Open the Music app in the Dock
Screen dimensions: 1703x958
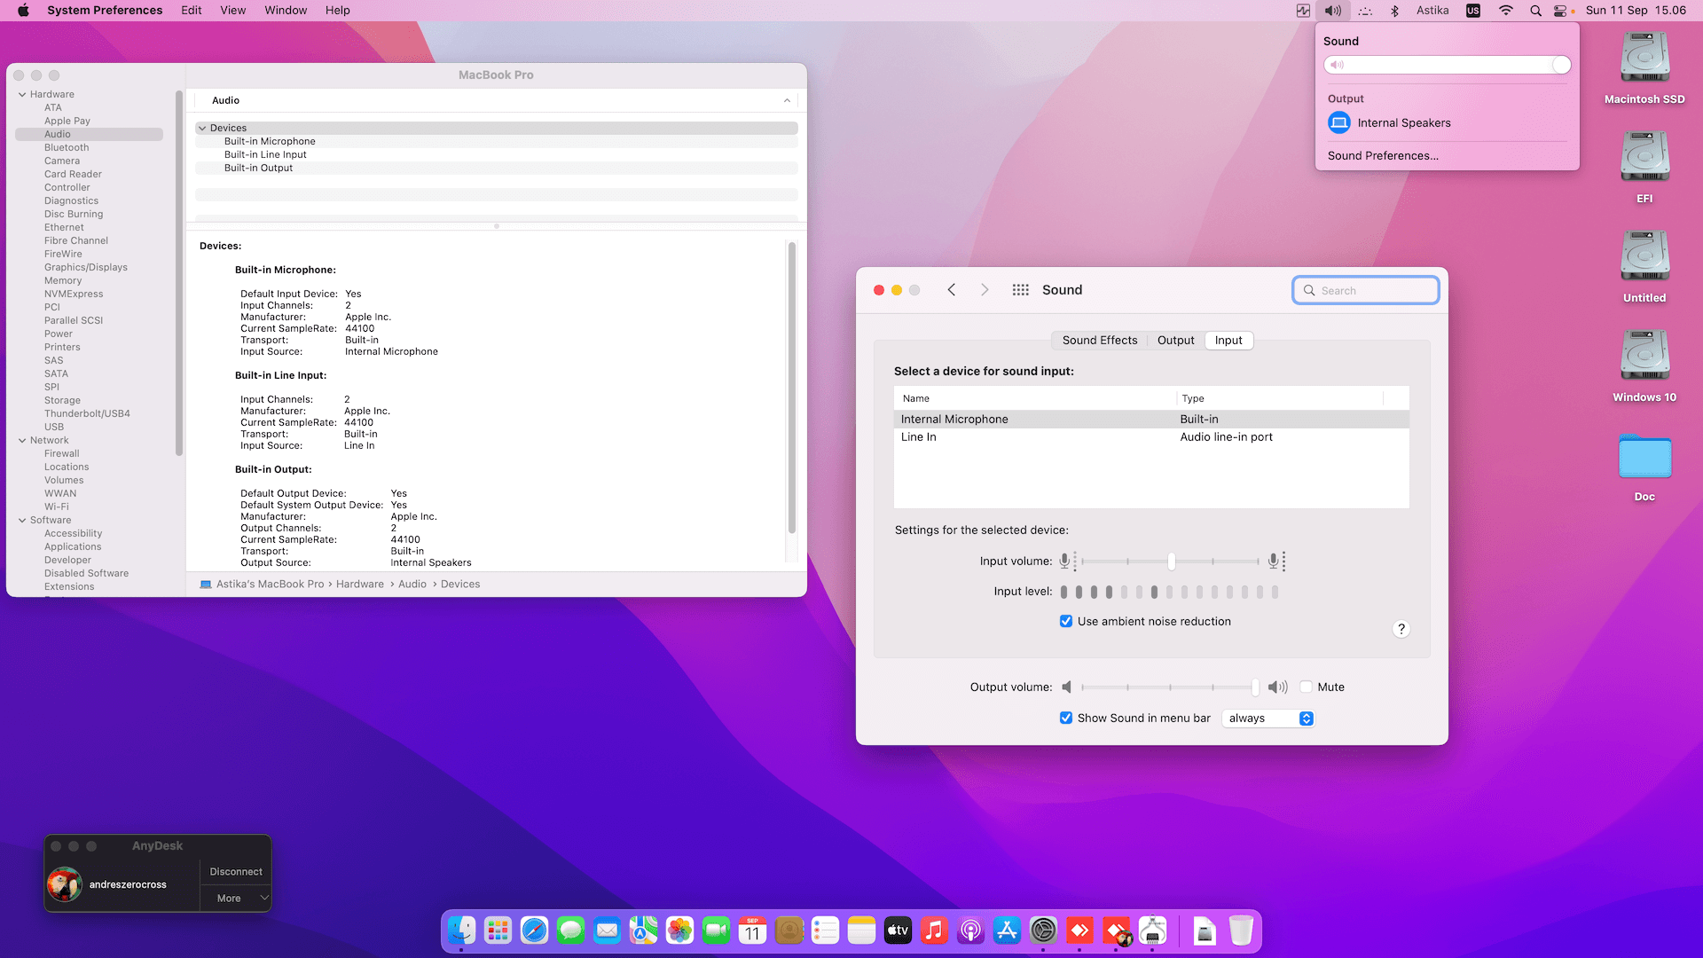point(934,931)
